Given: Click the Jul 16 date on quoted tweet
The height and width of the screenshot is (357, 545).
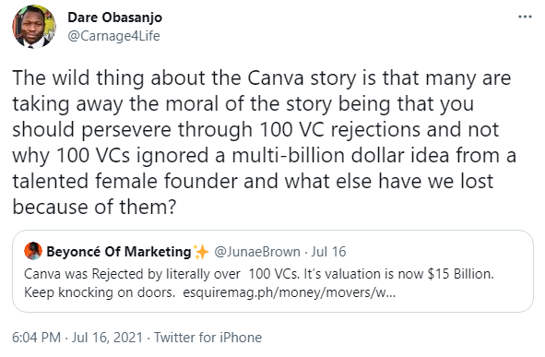Looking at the screenshot, I should (x=328, y=251).
